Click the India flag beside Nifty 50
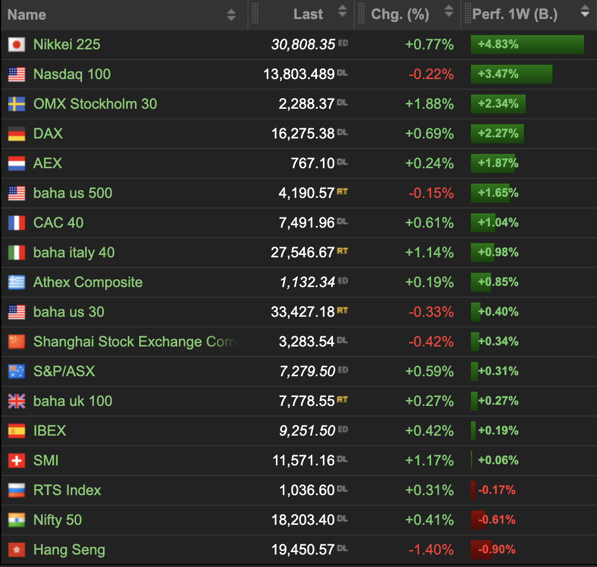597x567 pixels. pos(17,520)
